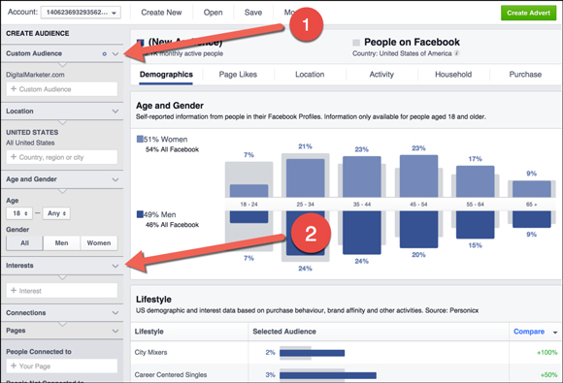Switch to the Page Likes tab
The image size is (563, 383).
point(238,75)
